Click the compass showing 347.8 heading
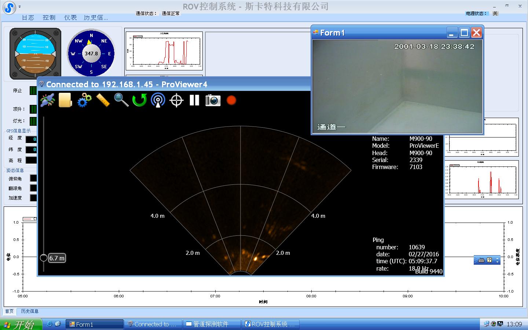 [x=91, y=54]
